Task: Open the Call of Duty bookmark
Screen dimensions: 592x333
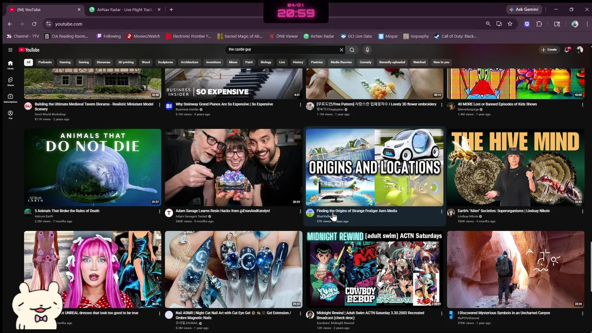Action: pyautogui.click(x=455, y=36)
